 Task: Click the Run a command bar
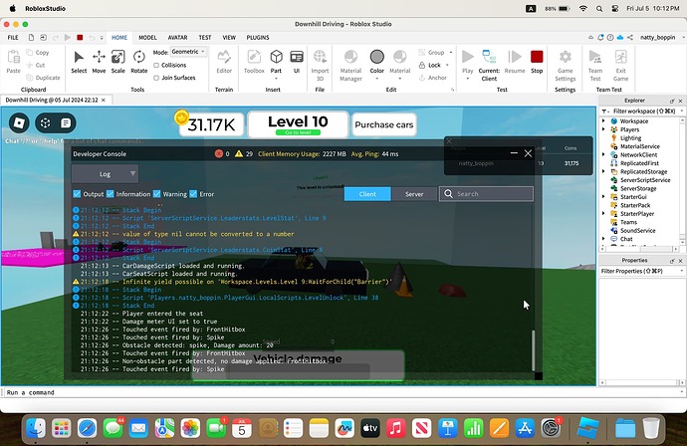pos(342,392)
